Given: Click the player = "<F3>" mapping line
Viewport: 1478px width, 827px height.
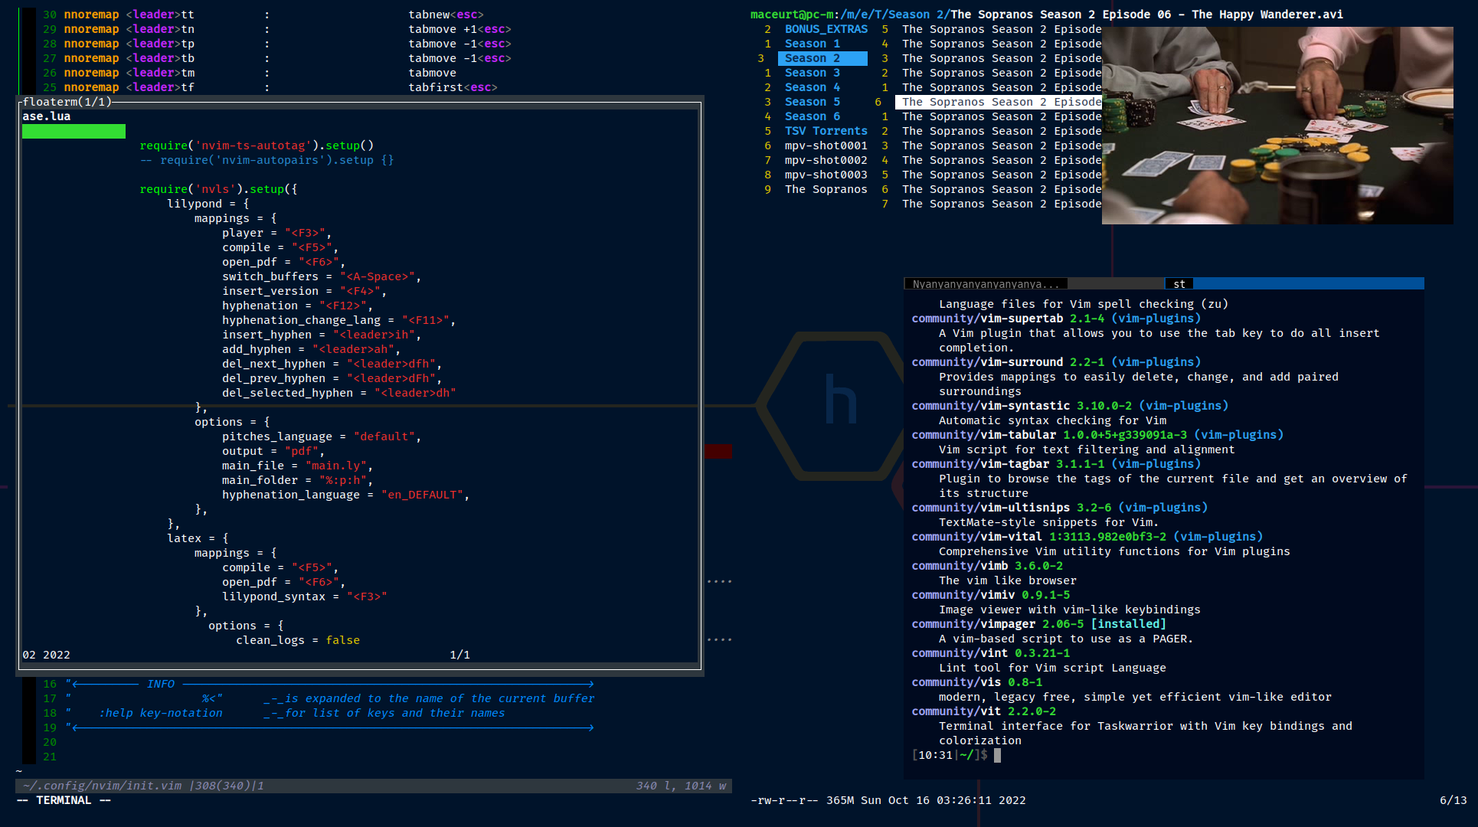Looking at the screenshot, I should pyautogui.click(x=277, y=233).
